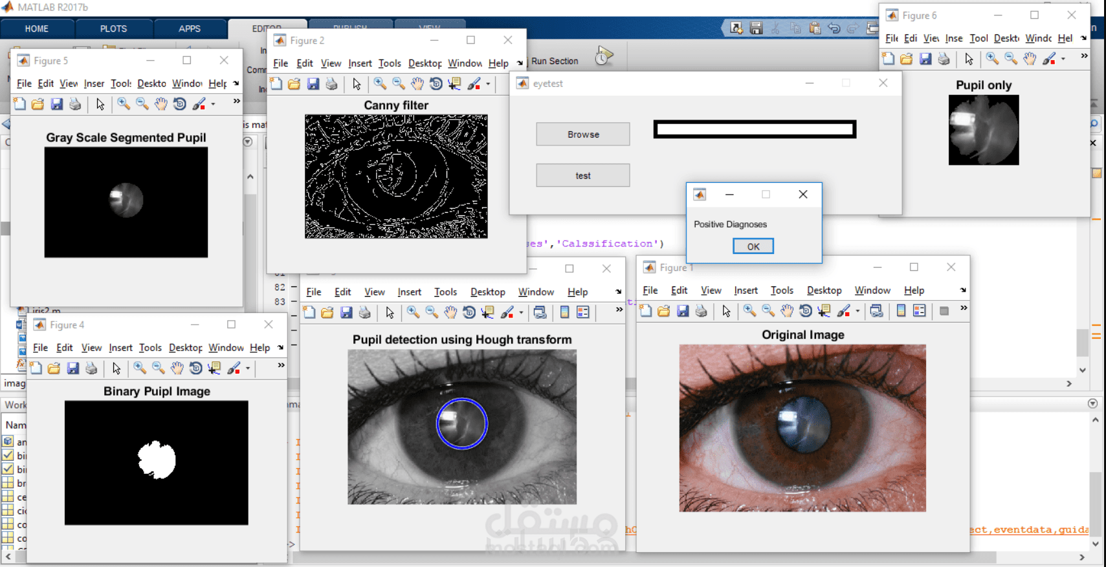Click Zoom In icon in Figure 5 toolbar
The image size is (1106, 567).
(123, 104)
